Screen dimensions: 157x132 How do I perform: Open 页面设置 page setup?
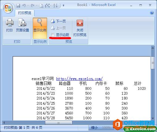tap(22, 25)
